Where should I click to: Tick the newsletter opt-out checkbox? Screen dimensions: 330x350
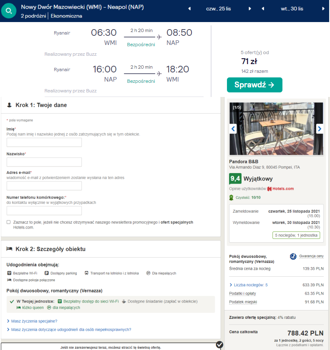coord(8,222)
